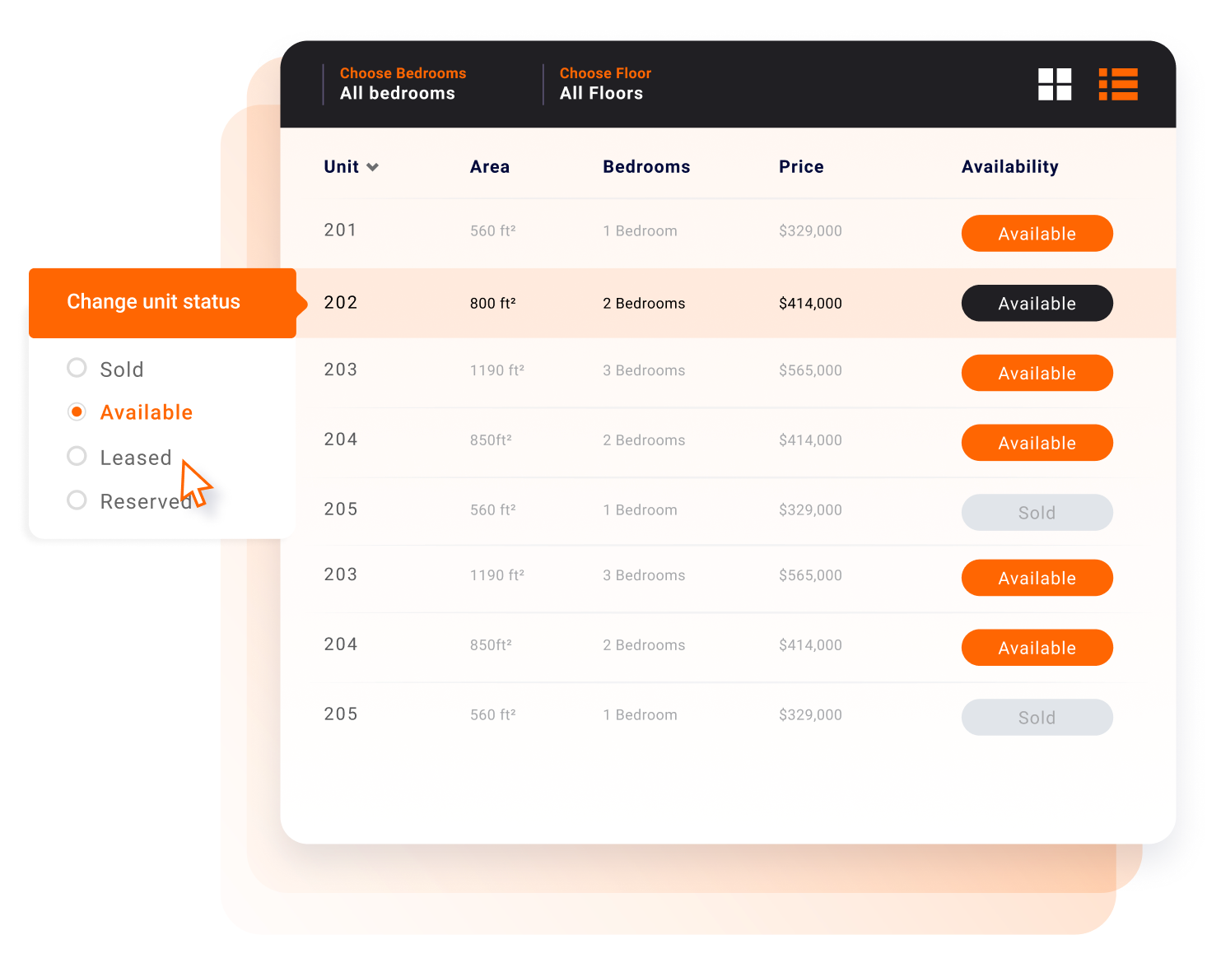Click Available button for unit 201
This screenshot has height=958, width=1207.
tap(1037, 233)
